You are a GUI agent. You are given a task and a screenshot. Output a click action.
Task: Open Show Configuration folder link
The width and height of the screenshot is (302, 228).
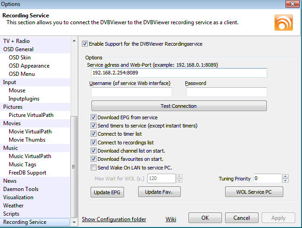114,219
